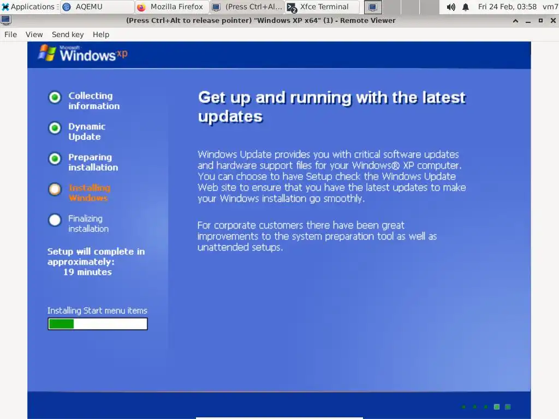
Task: Click the Preparing installation step indicator
Action: [x=55, y=159]
